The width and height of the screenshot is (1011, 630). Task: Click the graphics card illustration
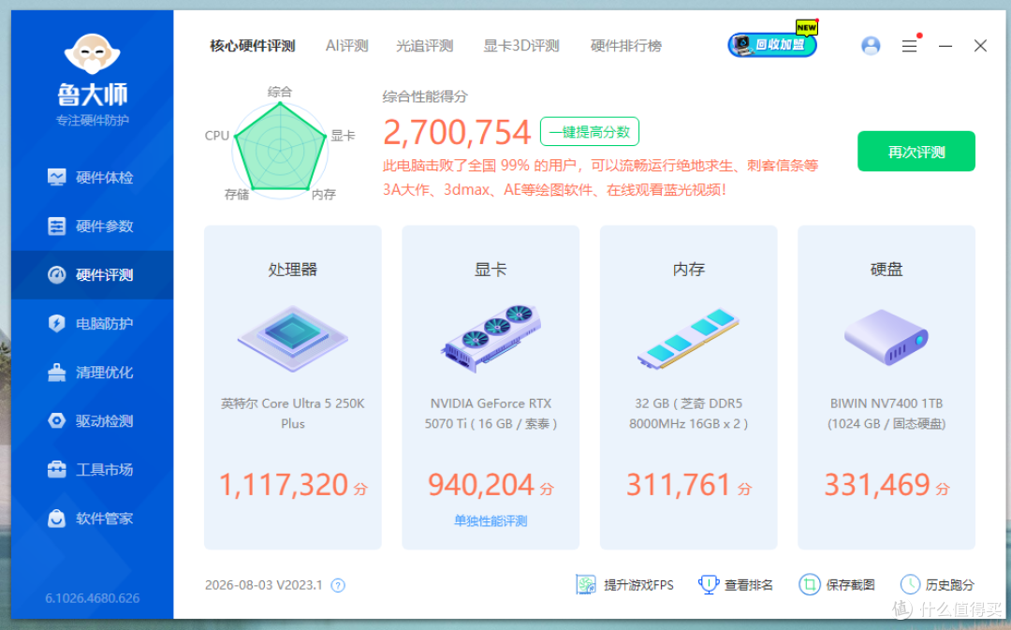(x=491, y=338)
